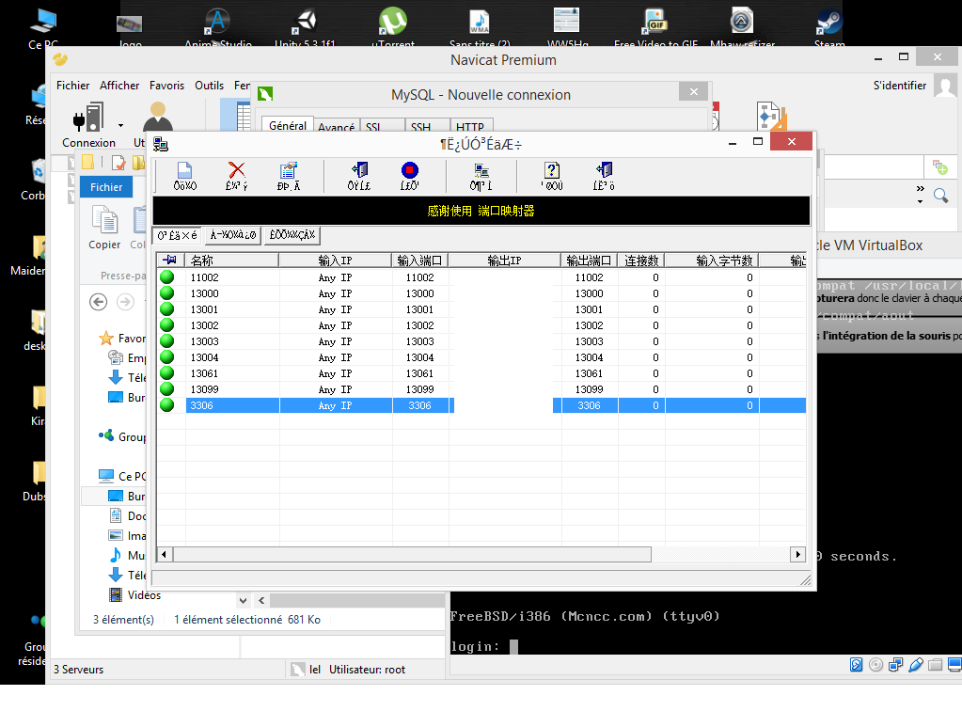Click the VirtualBox shared folder status icon
962x727 pixels.
pos(935,664)
